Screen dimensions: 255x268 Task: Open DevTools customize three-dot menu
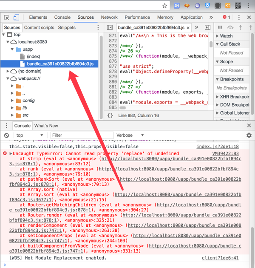[239, 17]
